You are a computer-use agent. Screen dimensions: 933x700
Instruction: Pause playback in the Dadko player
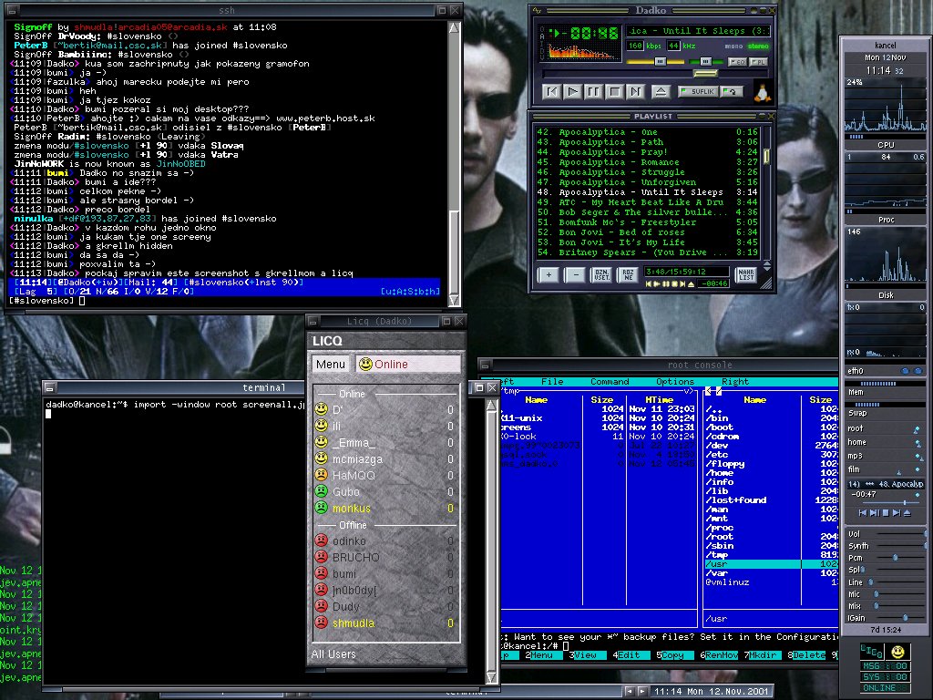[x=593, y=91]
